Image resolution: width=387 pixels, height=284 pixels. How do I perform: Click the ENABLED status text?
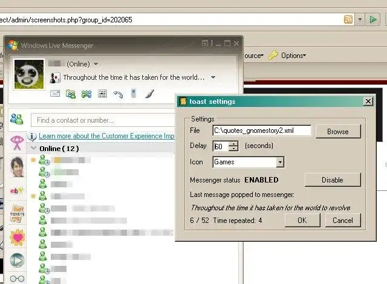(261, 180)
